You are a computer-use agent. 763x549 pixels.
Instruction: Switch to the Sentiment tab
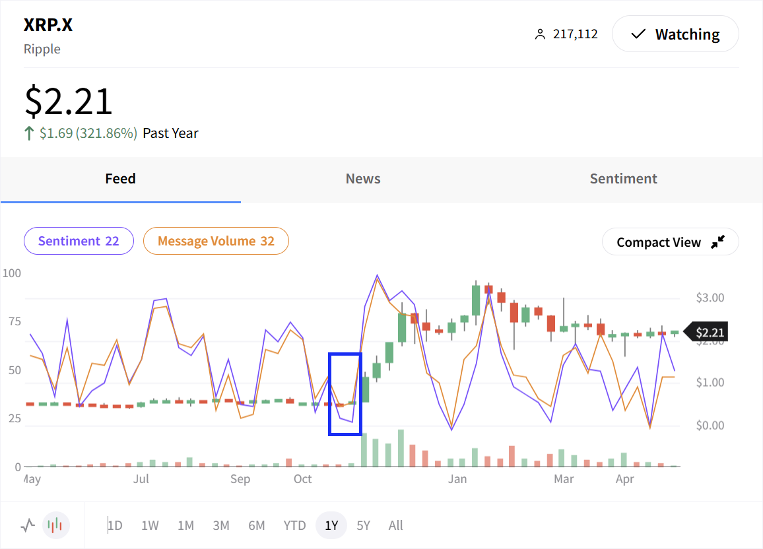pos(623,179)
